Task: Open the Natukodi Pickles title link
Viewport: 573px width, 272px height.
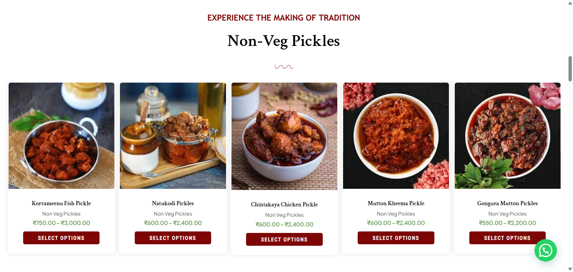Action: [x=173, y=203]
